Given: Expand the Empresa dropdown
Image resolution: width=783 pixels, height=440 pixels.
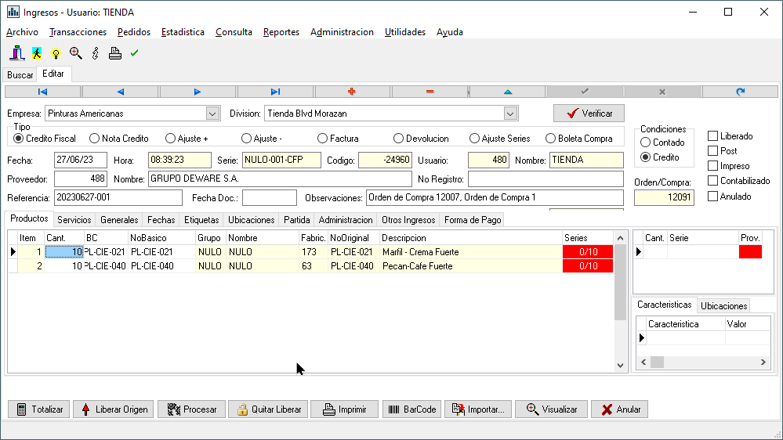Looking at the screenshot, I should (212, 114).
